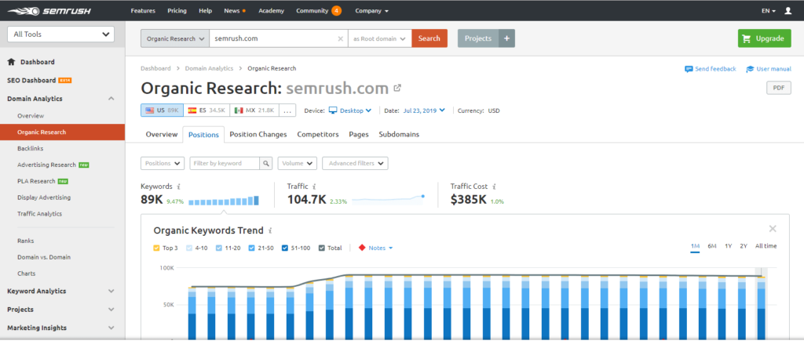The width and height of the screenshot is (804, 348).
Task: Open the Pricing menu item
Action: point(177,11)
